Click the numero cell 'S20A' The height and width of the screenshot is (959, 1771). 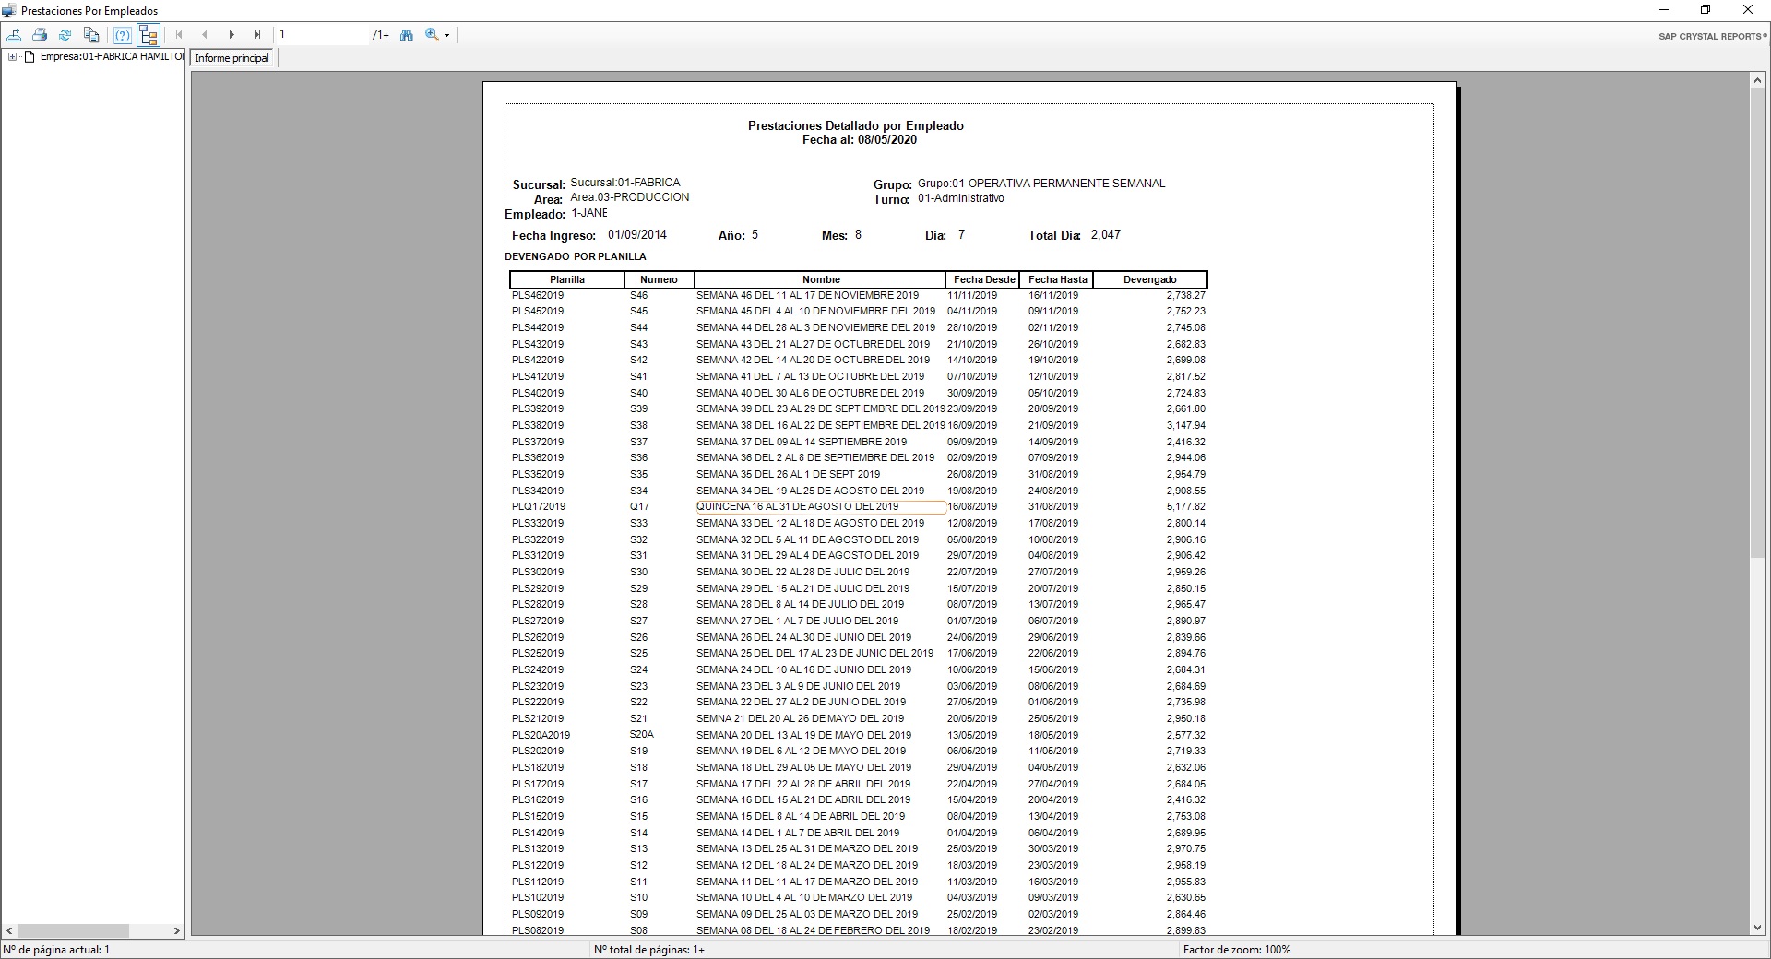(642, 735)
